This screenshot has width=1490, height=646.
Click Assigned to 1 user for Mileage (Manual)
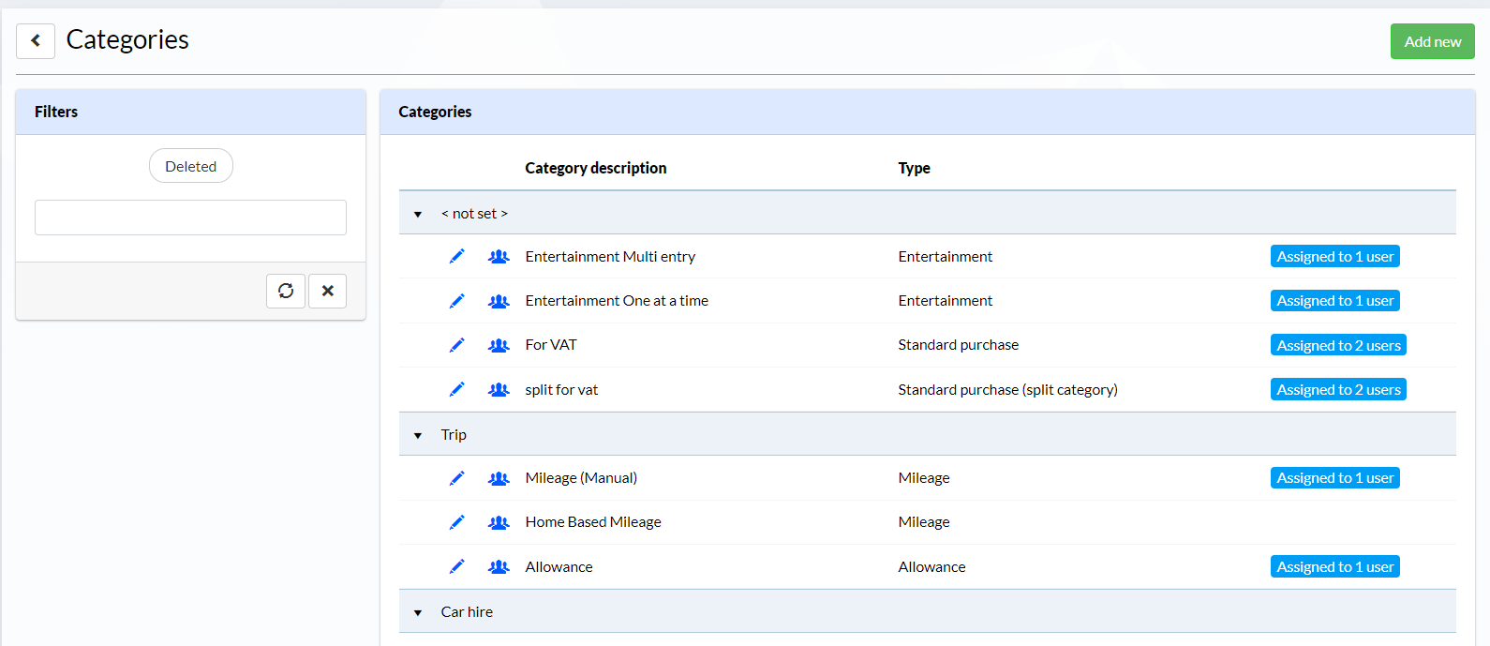(x=1334, y=478)
